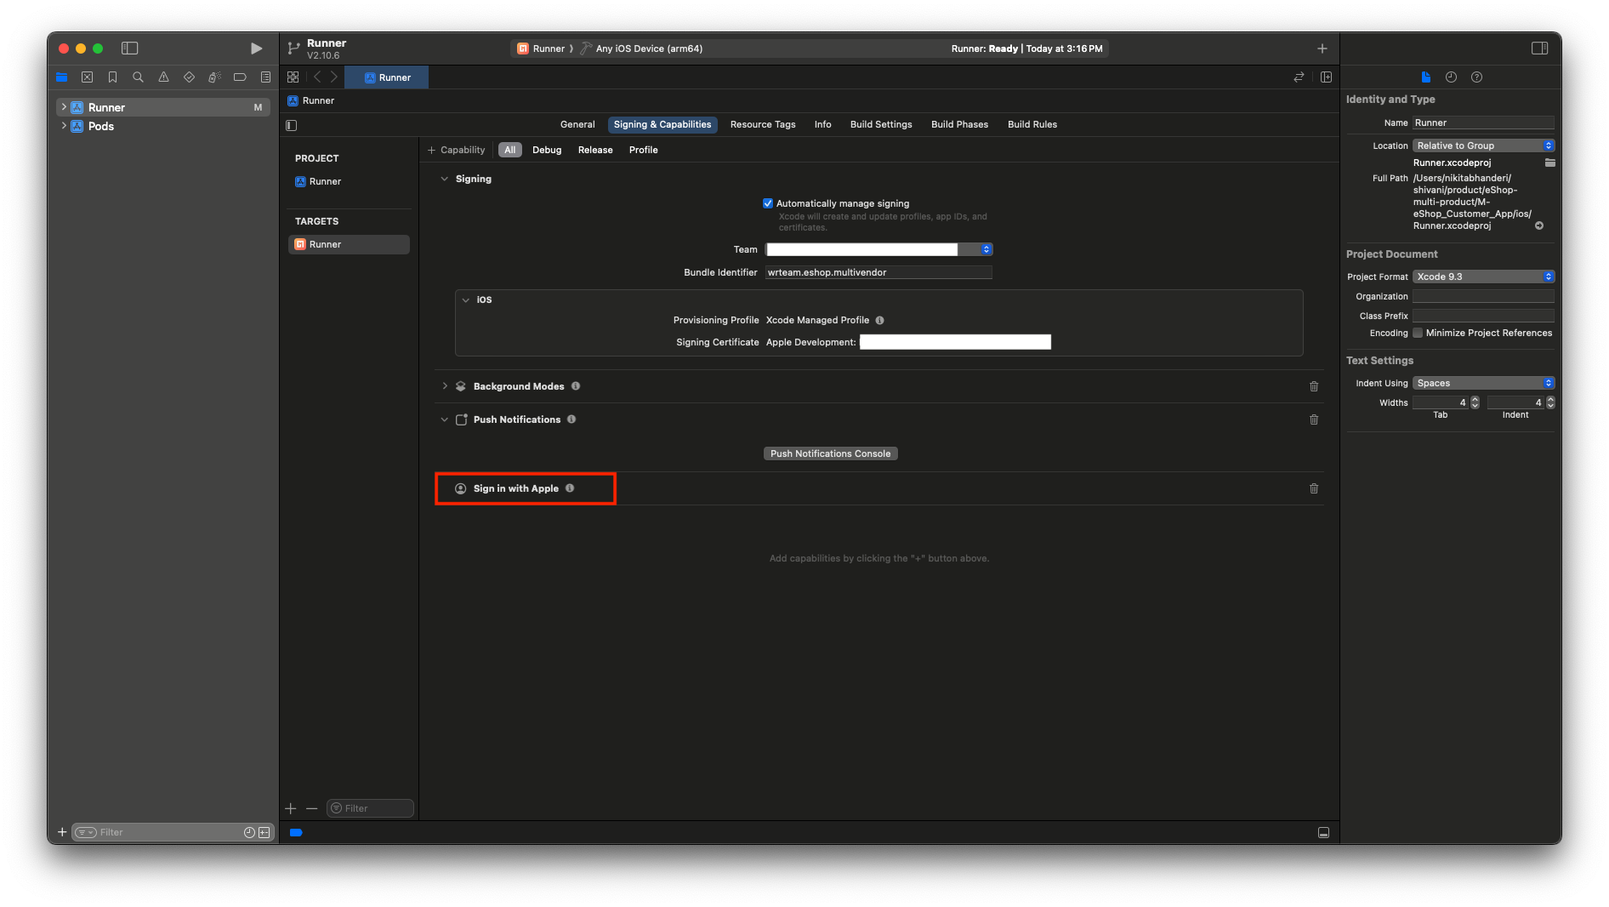Viewport: 1609px width, 907px height.
Task: Click the Run play button
Action: pyautogui.click(x=256, y=48)
